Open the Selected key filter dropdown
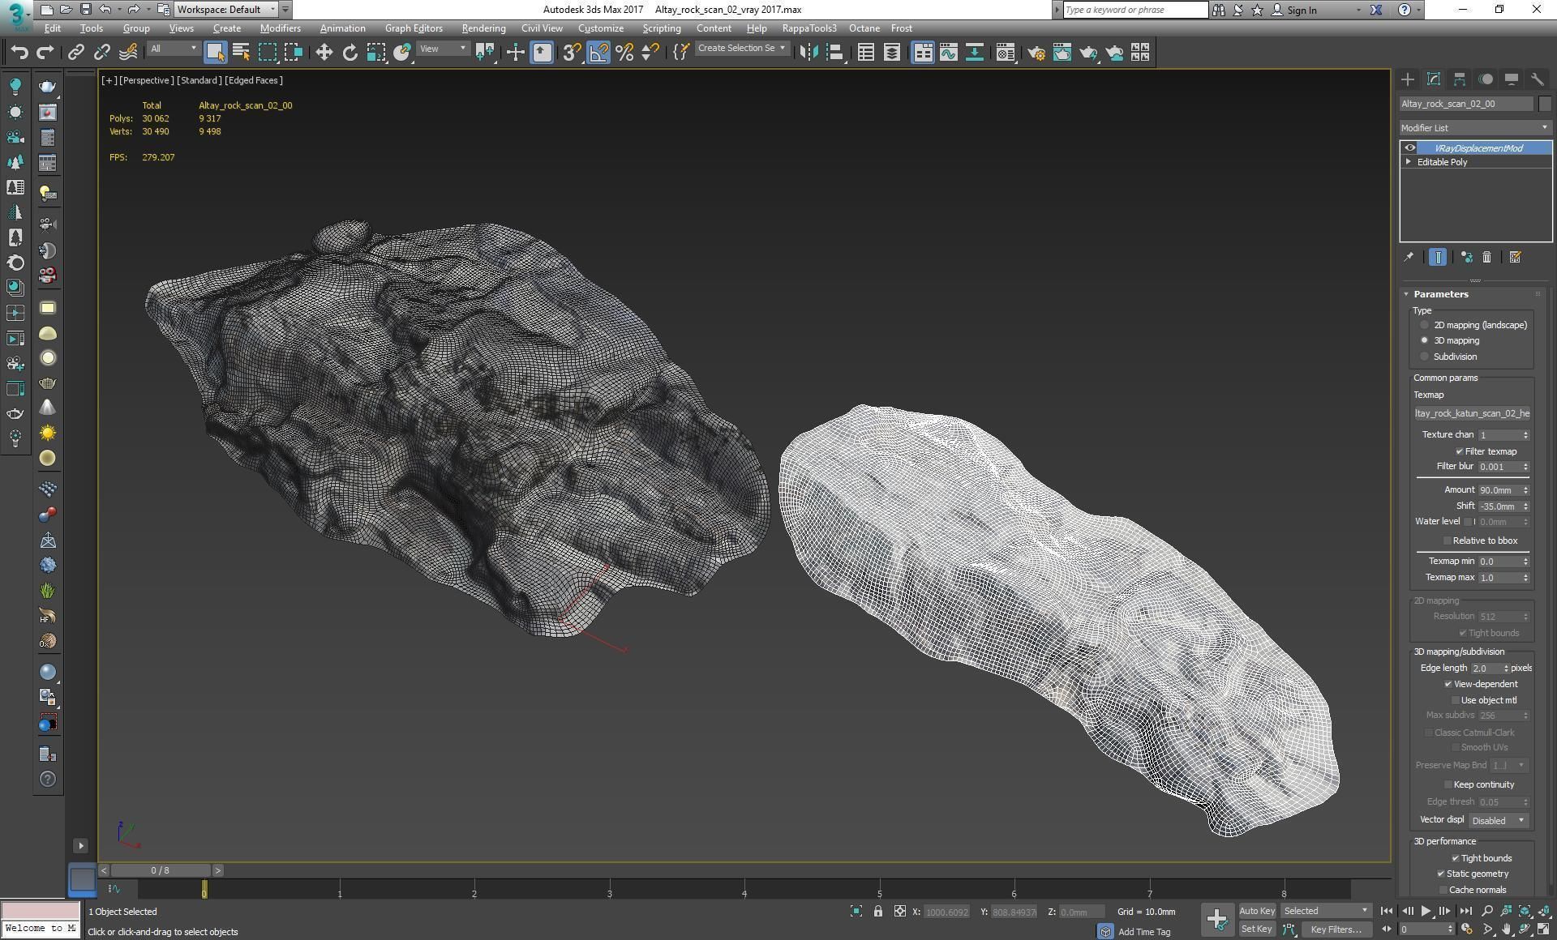The height and width of the screenshot is (940, 1557). point(1326,912)
